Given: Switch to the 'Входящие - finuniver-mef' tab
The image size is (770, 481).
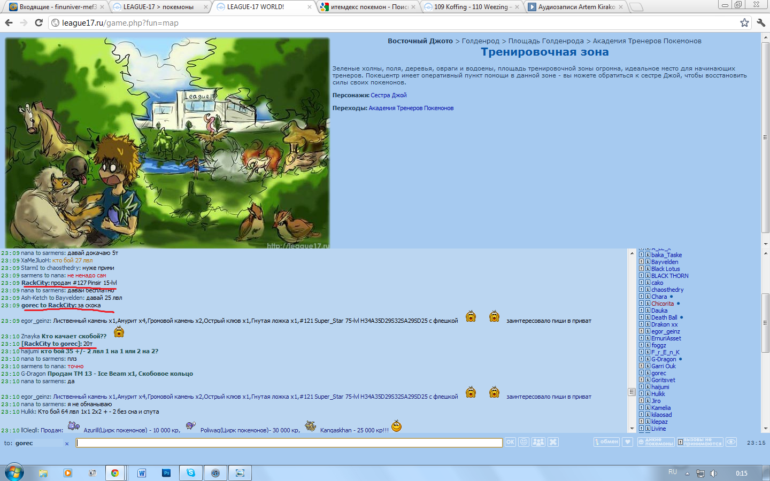Looking at the screenshot, I should click(56, 7).
